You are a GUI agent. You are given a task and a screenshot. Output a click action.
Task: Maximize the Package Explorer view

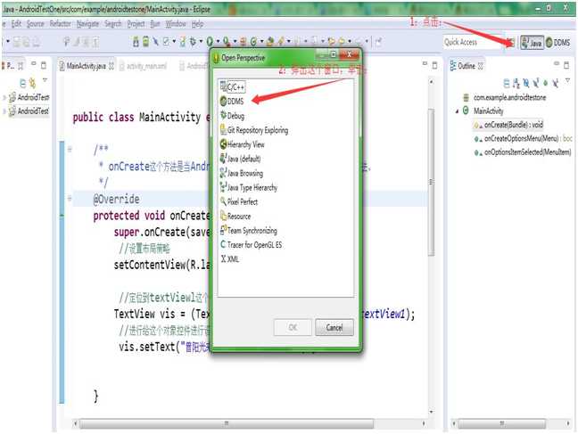click(x=44, y=65)
